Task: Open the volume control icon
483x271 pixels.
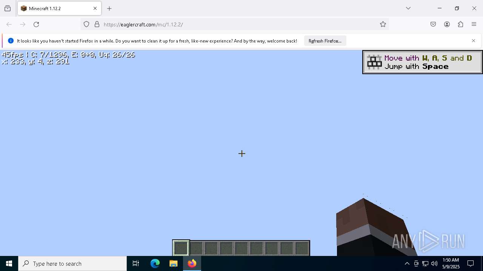Action: point(434,263)
